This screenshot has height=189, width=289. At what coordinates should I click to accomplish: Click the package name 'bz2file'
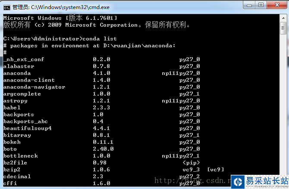(15, 163)
